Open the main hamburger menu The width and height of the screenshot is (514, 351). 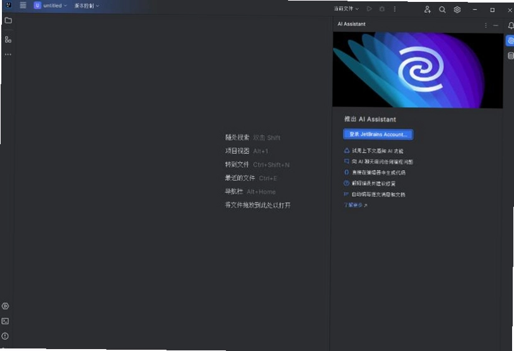click(x=23, y=5)
